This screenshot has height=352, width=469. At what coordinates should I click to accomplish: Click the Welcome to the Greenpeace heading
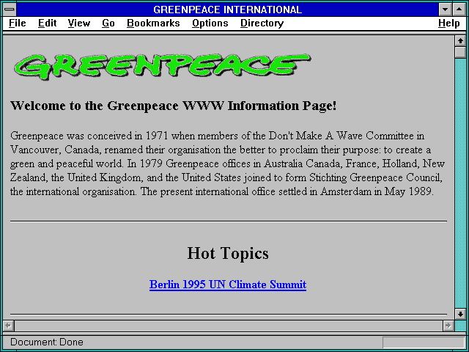[x=174, y=106]
